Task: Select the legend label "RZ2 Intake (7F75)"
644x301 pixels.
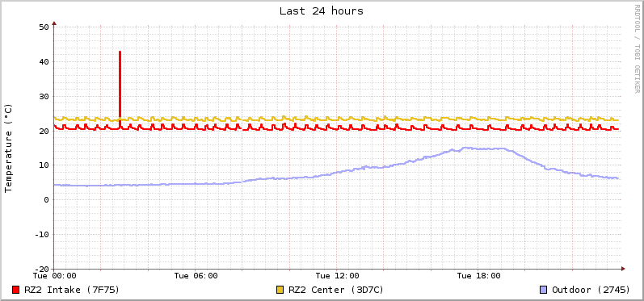Action: click(x=72, y=290)
